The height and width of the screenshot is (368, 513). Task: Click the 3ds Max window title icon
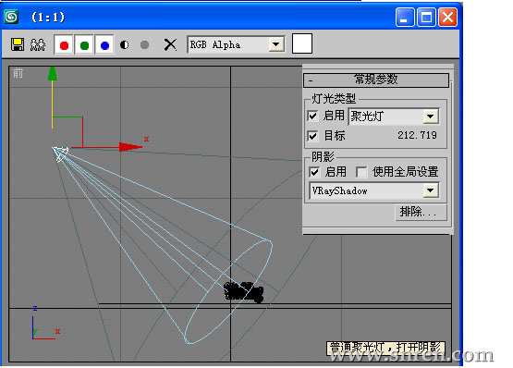[11, 17]
